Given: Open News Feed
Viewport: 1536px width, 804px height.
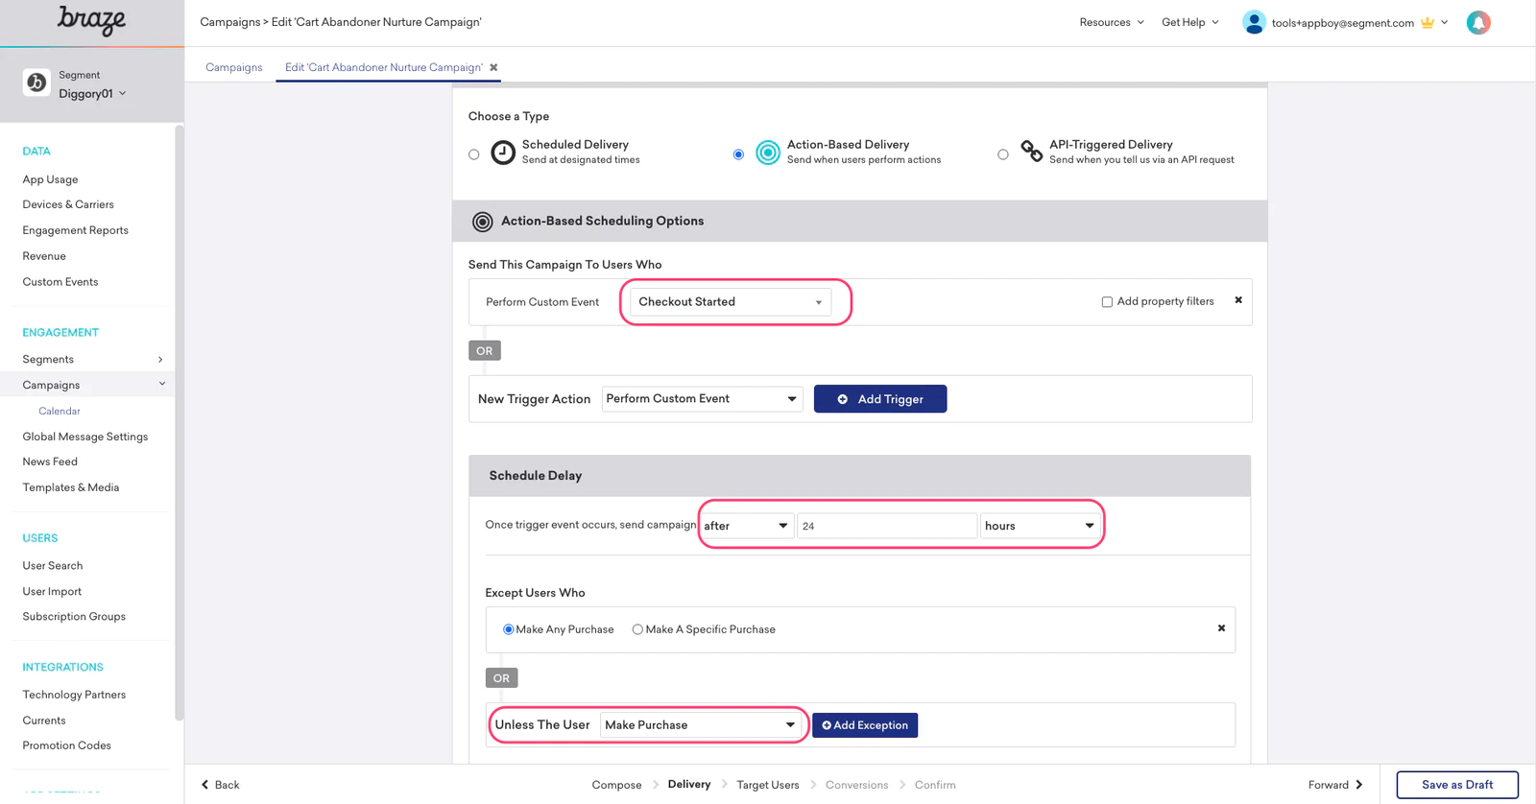Looking at the screenshot, I should (x=50, y=461).
